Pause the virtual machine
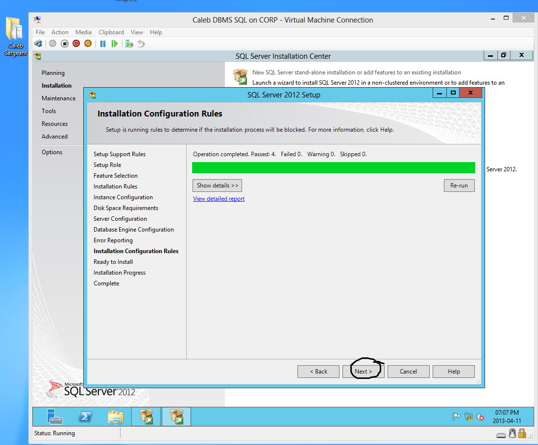 (102, 44)
